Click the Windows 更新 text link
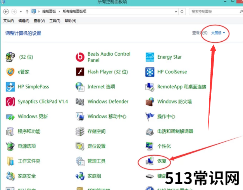243x190 pixels. (x=33, y=116)
